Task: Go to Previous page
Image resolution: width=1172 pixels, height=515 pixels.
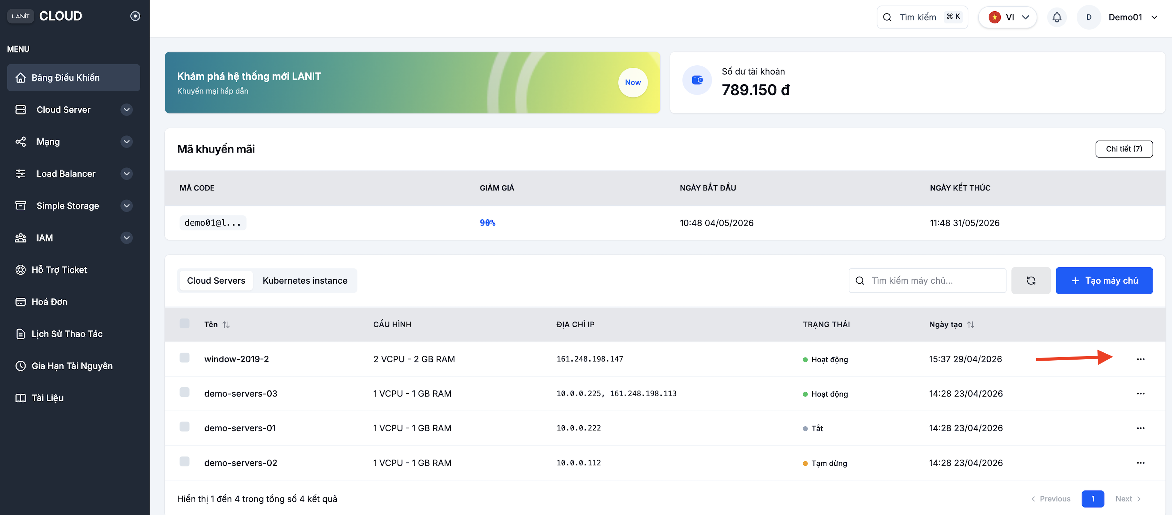Action: pyautogui.click(x=1051, y=499)
